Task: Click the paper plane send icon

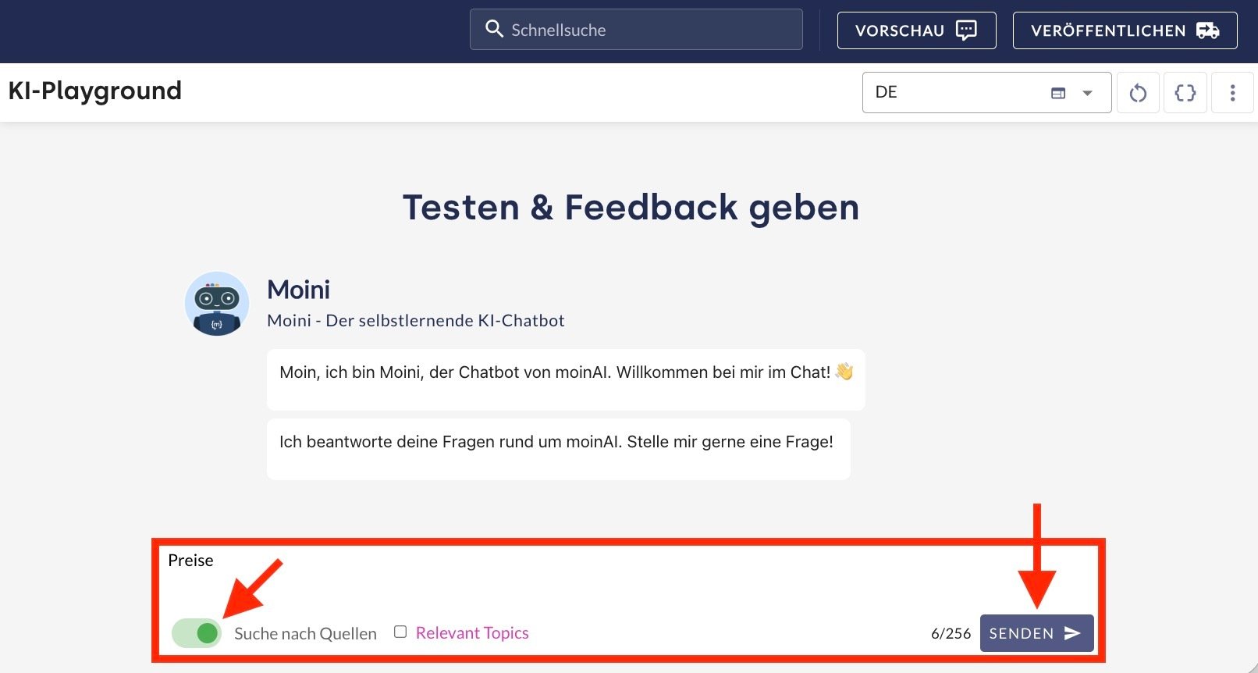Action: [x=1073, y=633]
